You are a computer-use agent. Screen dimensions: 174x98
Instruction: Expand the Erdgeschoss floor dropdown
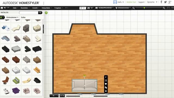tap(123, 8)
